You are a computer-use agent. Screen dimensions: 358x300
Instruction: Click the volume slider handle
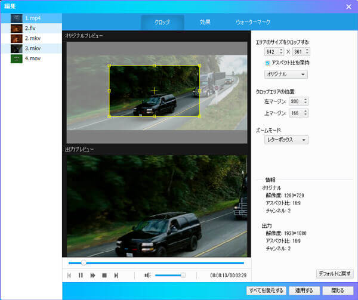pos(183,275)
